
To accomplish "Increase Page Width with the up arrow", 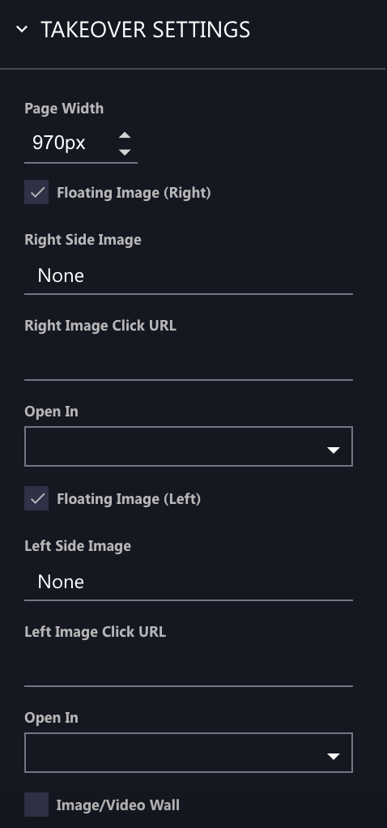I will point(125,135).
